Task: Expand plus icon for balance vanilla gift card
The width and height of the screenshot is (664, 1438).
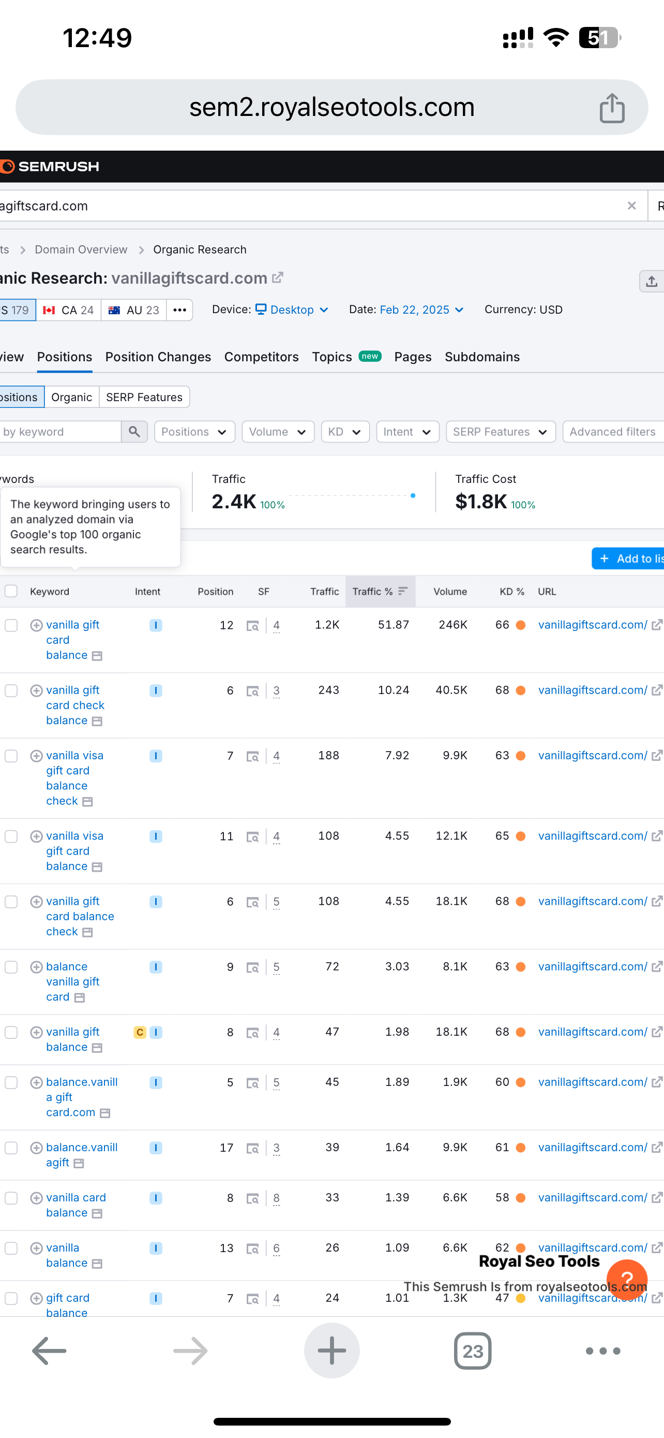Action: tap(36, 967)
